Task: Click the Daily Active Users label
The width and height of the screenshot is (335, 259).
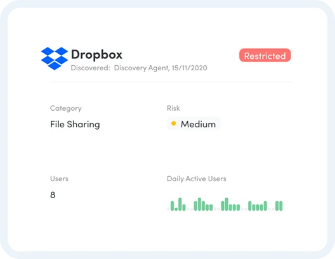Action: tap(197, 179)
